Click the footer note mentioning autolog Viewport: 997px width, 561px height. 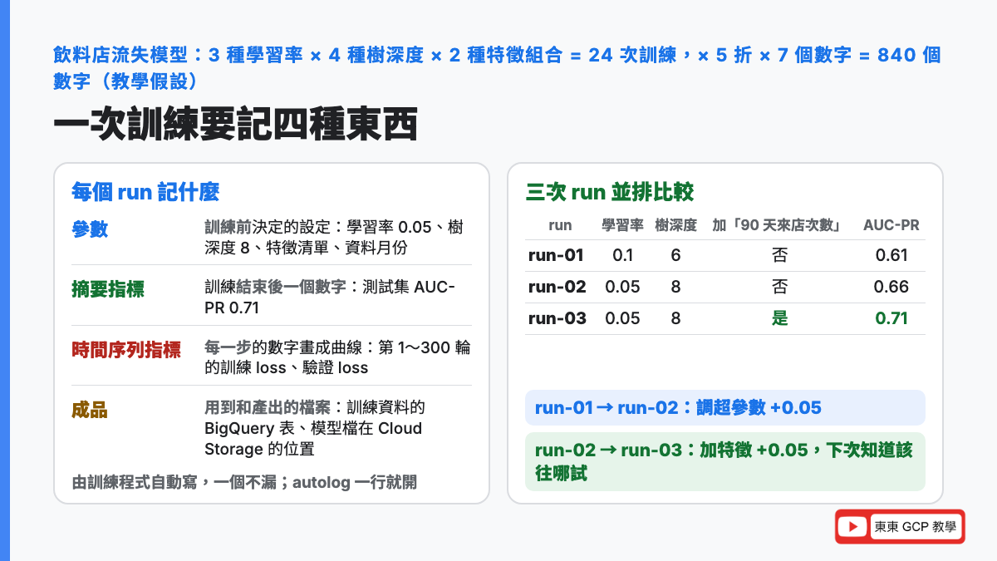click(x=244, y=482)
